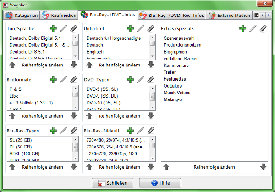Move Untertitel item down in order

click(151, 65)
